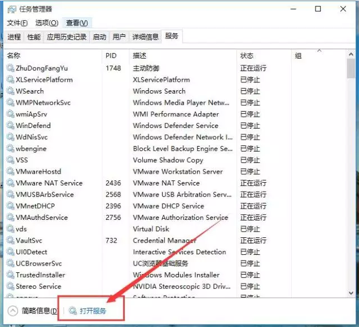Screen dimensions: 359x327
Task: Click the gear icon beside UI0Detect
Action: coord(10,252)
